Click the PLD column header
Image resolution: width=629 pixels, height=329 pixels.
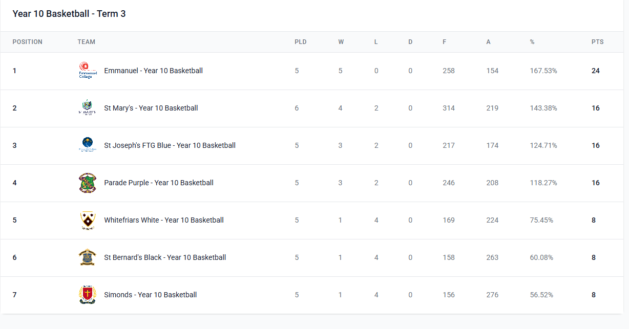300,42
